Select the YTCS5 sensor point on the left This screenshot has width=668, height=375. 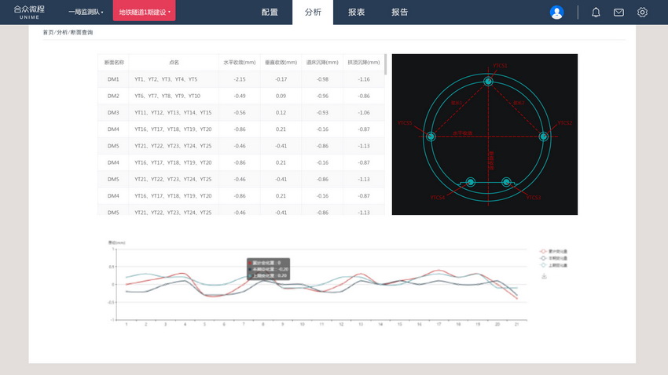[x=431, y=137]
